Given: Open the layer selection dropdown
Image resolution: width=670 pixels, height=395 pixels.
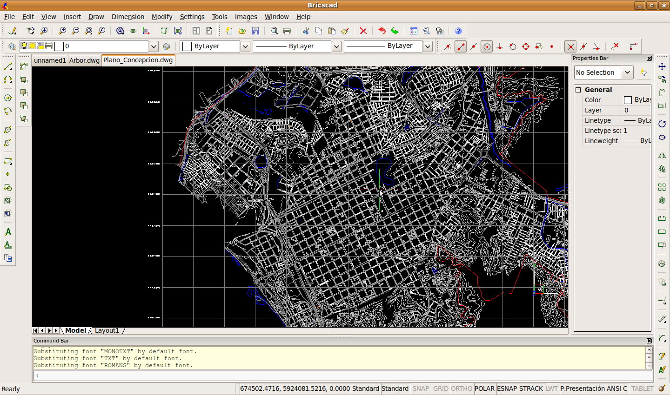Looking at the screenshot, I should coord(154,46).
